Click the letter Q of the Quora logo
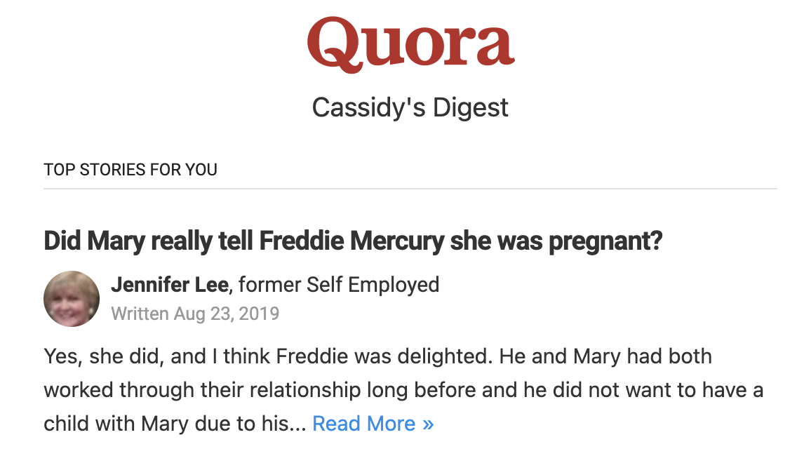 click(333, 43)
